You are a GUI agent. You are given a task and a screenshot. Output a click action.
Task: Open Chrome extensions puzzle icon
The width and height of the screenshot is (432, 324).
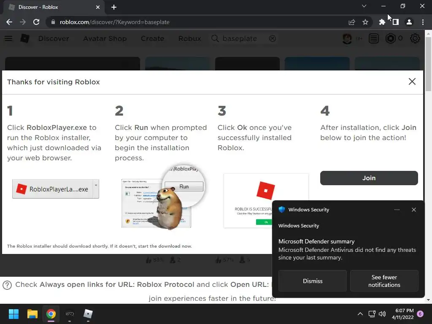[x=382, y=22]
